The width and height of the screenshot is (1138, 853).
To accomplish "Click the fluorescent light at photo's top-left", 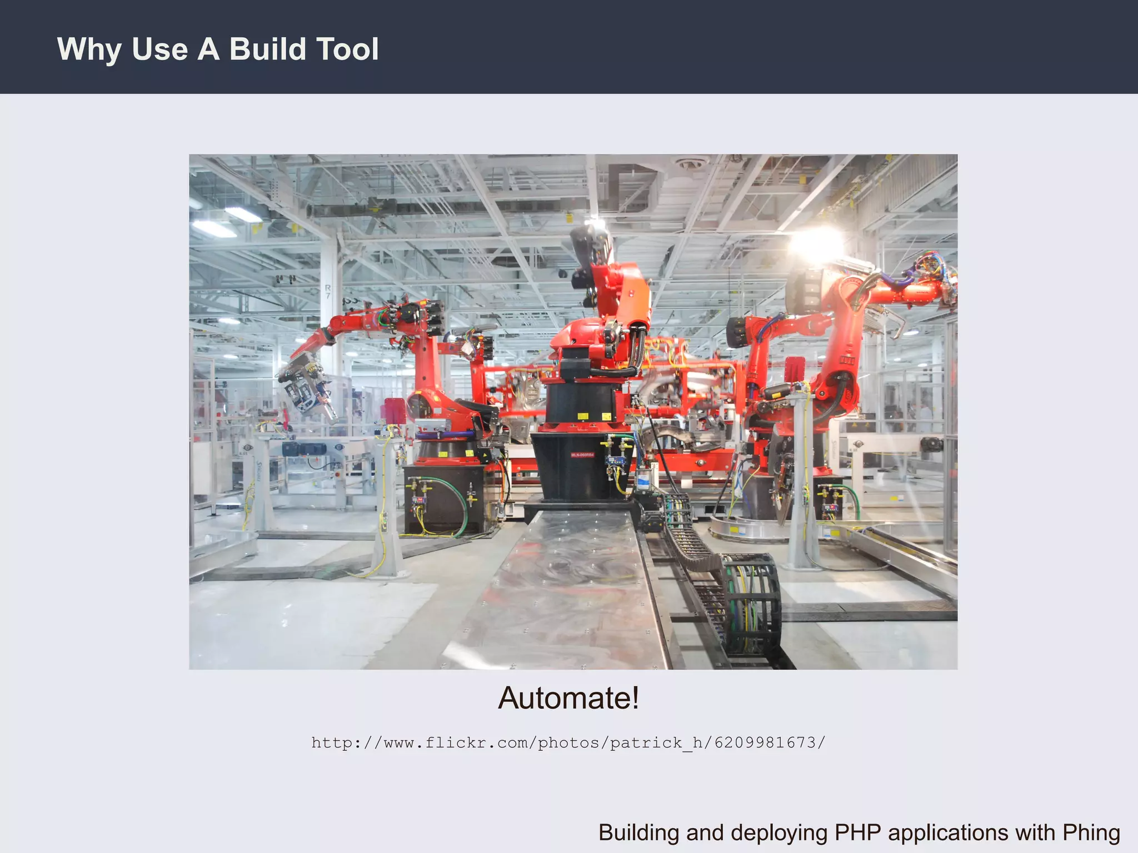I will click(x=214, y=228).
